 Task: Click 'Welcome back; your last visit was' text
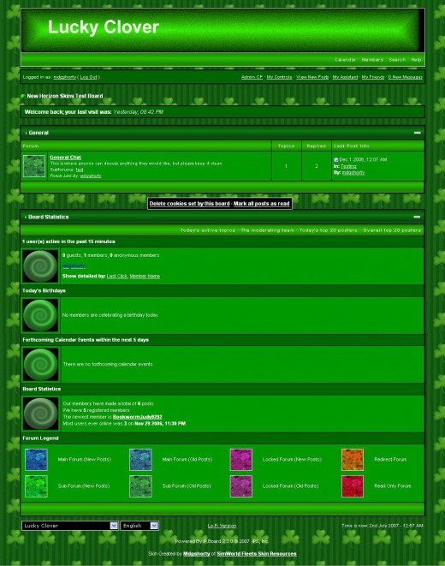(x=68, y=112)
